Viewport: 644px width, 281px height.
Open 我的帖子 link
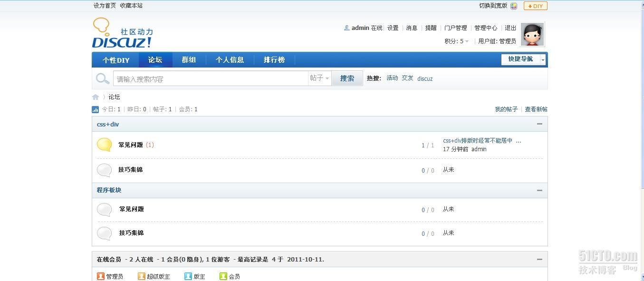(506, 109)
